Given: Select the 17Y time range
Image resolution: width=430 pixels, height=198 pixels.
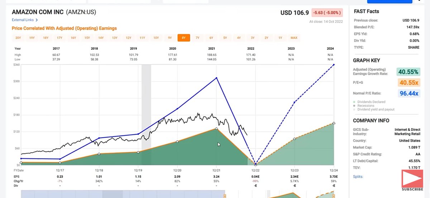Looking at the screenshot, I should pos(59,38).
